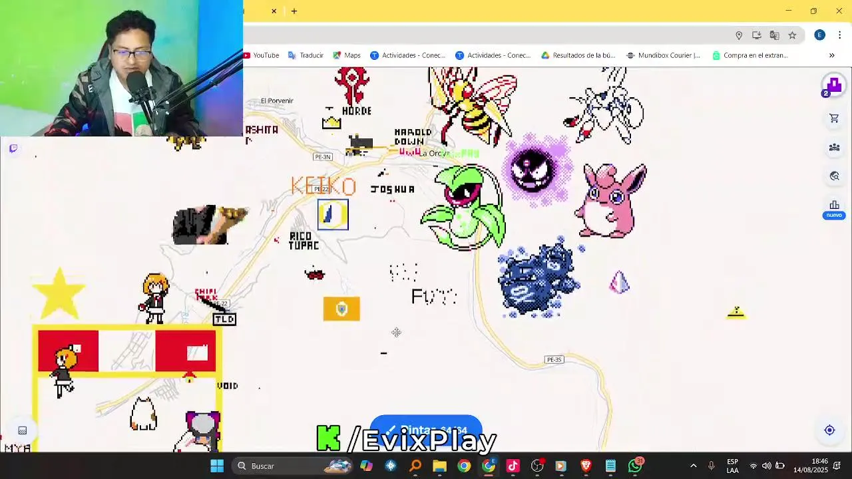The height and width of the screenshot is (479, 852).
Task: Click the translate page icon in the address bar
Action: (x=774, y=35)
